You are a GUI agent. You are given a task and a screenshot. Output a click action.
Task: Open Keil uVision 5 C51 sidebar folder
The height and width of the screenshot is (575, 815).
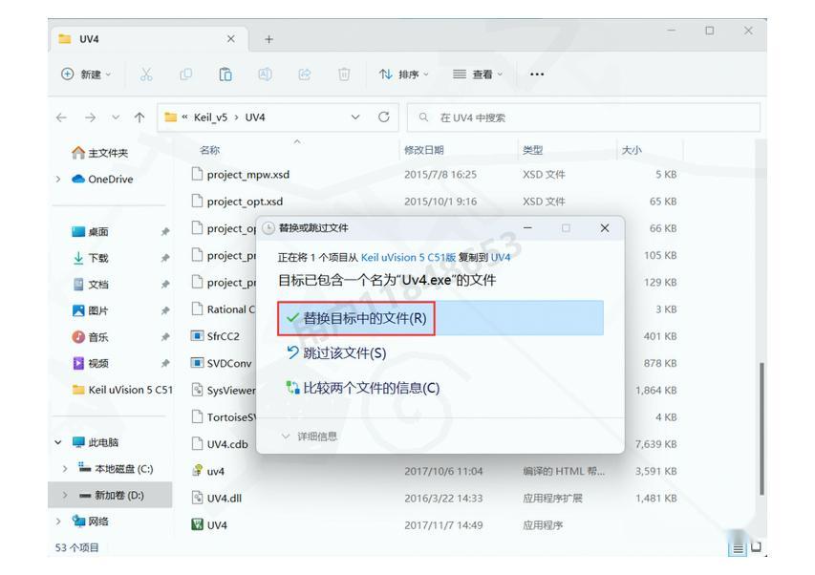tap(122, 390)
